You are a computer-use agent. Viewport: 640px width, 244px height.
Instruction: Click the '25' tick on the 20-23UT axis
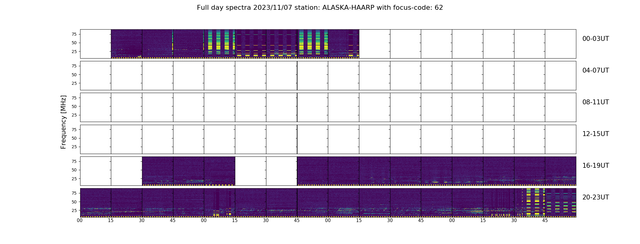[x=74, y=210]
